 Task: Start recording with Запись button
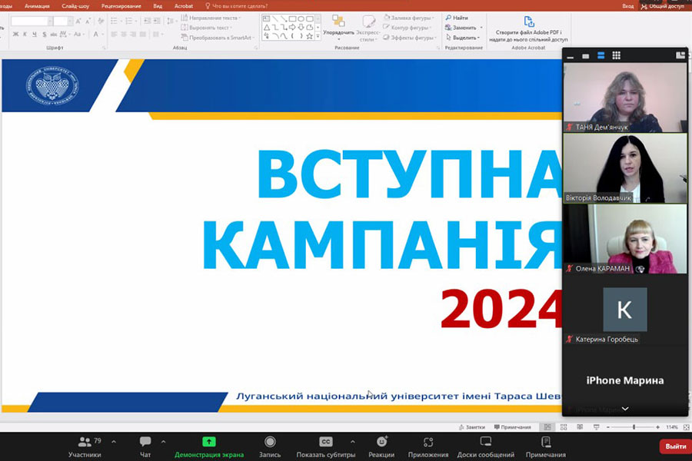tap(270, 447)
